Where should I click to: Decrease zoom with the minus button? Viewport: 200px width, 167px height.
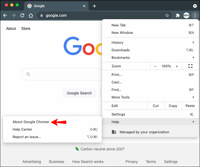155,66
